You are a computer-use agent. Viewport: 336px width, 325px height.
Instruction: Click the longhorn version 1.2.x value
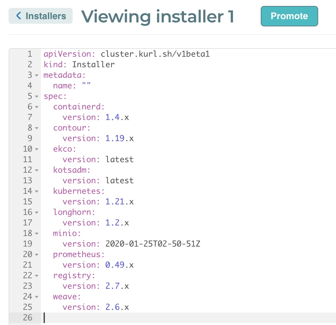(117, 222)
